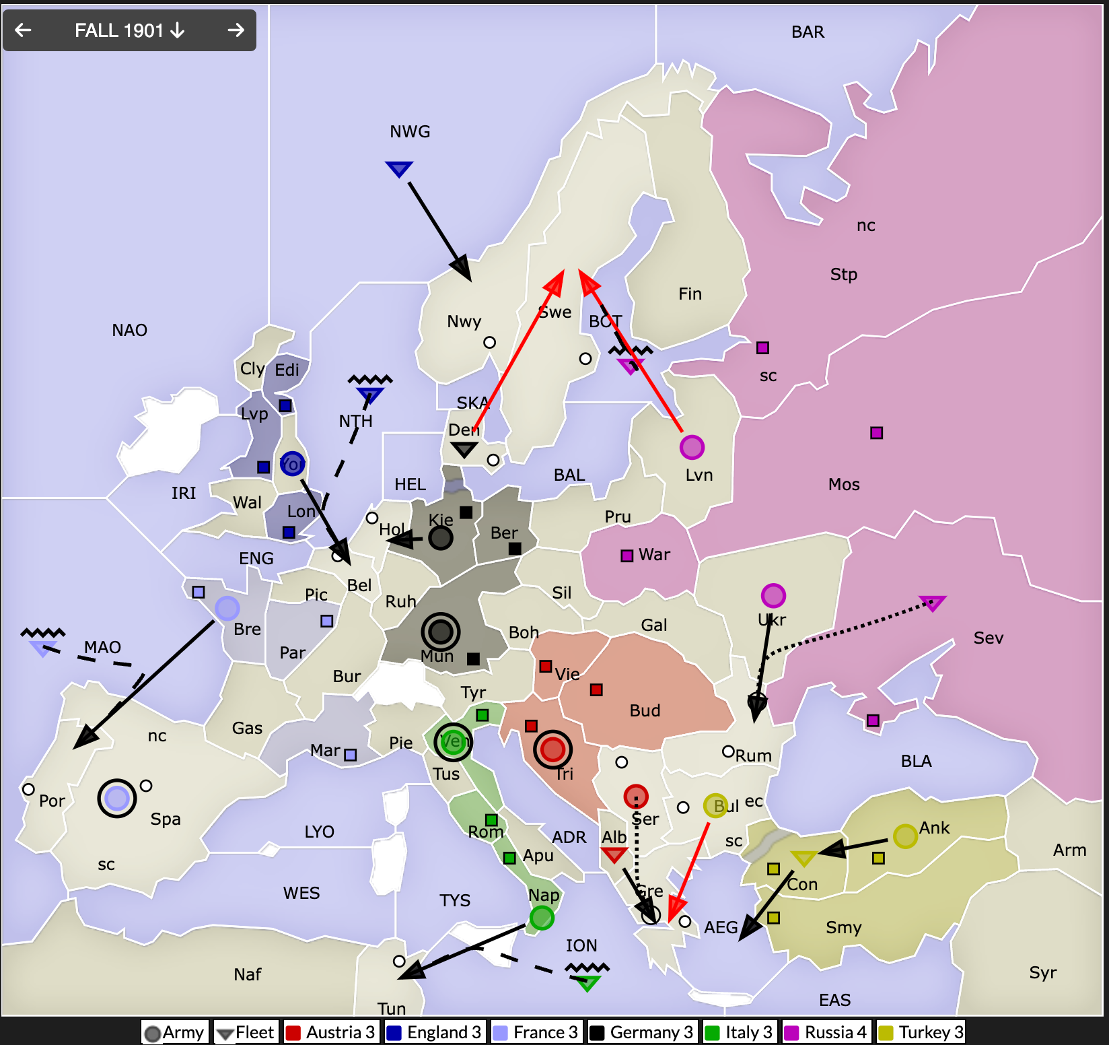Select the Russian army in Livonia
1109x1045 pixels.
tap(692, 446)
